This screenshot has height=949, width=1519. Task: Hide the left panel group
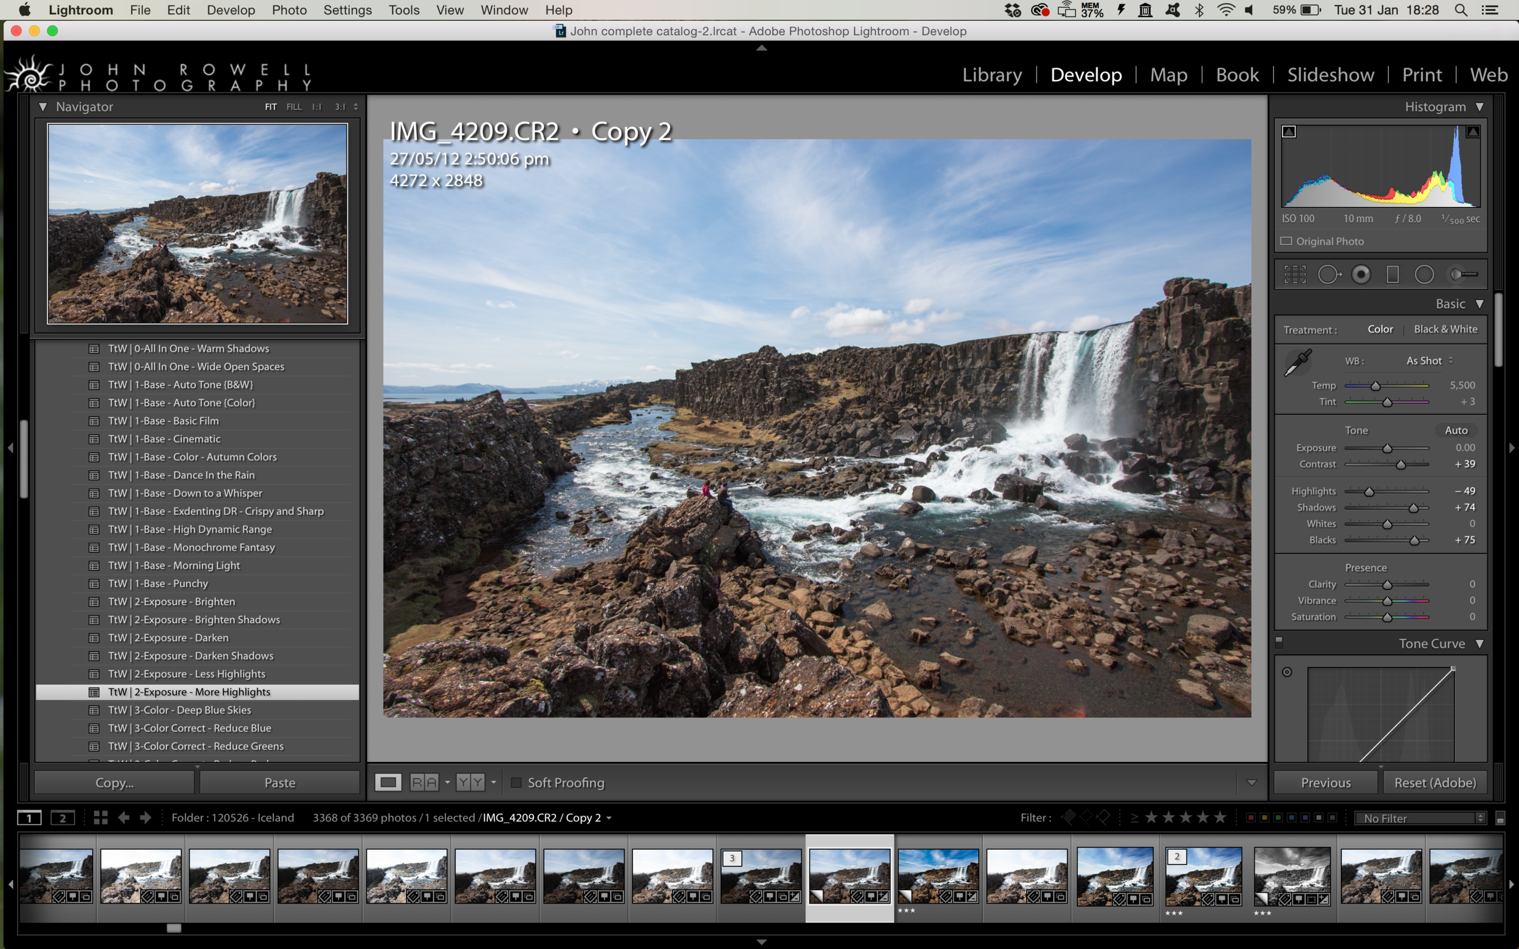point(10,447)
